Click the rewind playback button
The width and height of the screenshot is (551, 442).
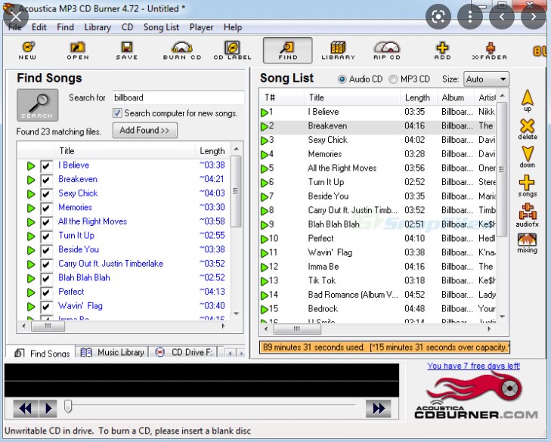(26, 408)
